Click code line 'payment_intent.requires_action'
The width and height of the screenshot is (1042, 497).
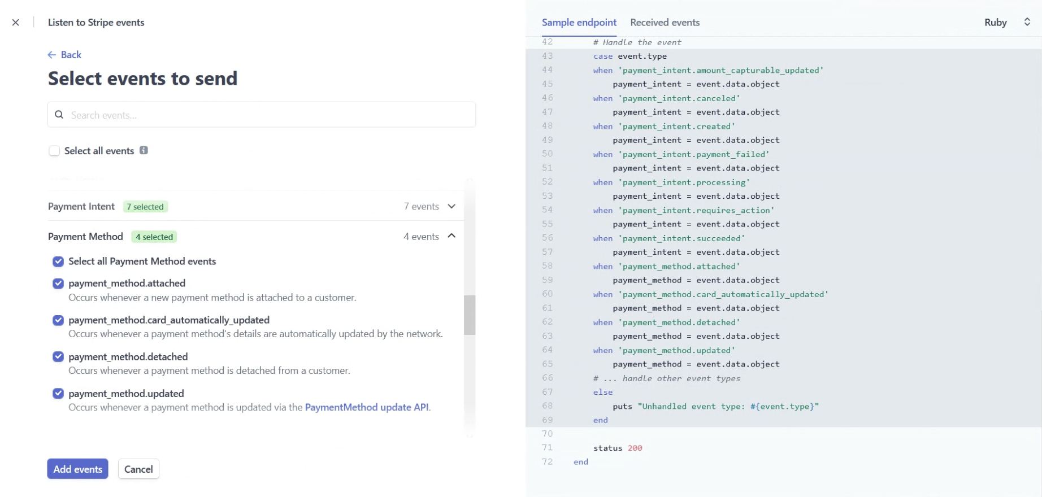pos(684,210)
